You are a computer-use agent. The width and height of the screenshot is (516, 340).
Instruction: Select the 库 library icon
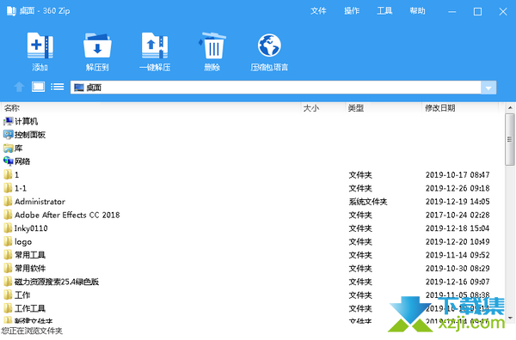pyautogui.click(x=8, y=149)
